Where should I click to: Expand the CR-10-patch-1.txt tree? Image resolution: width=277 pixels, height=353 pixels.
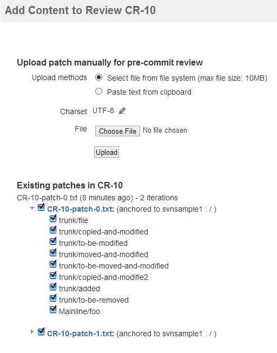pyautogui.click(x=32, y=331)
